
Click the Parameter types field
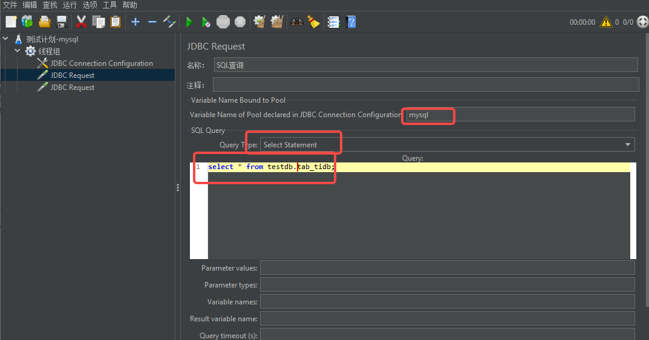point(447,284)
